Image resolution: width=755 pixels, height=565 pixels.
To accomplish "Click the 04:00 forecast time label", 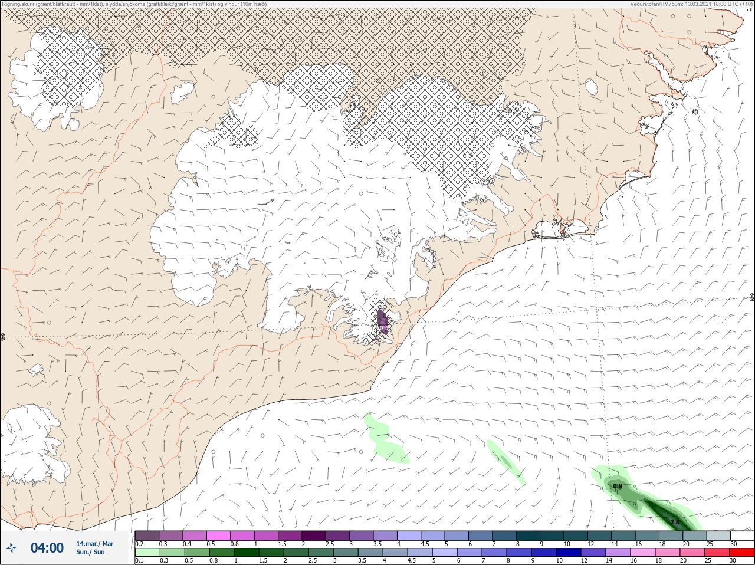I will click(47, 548).
